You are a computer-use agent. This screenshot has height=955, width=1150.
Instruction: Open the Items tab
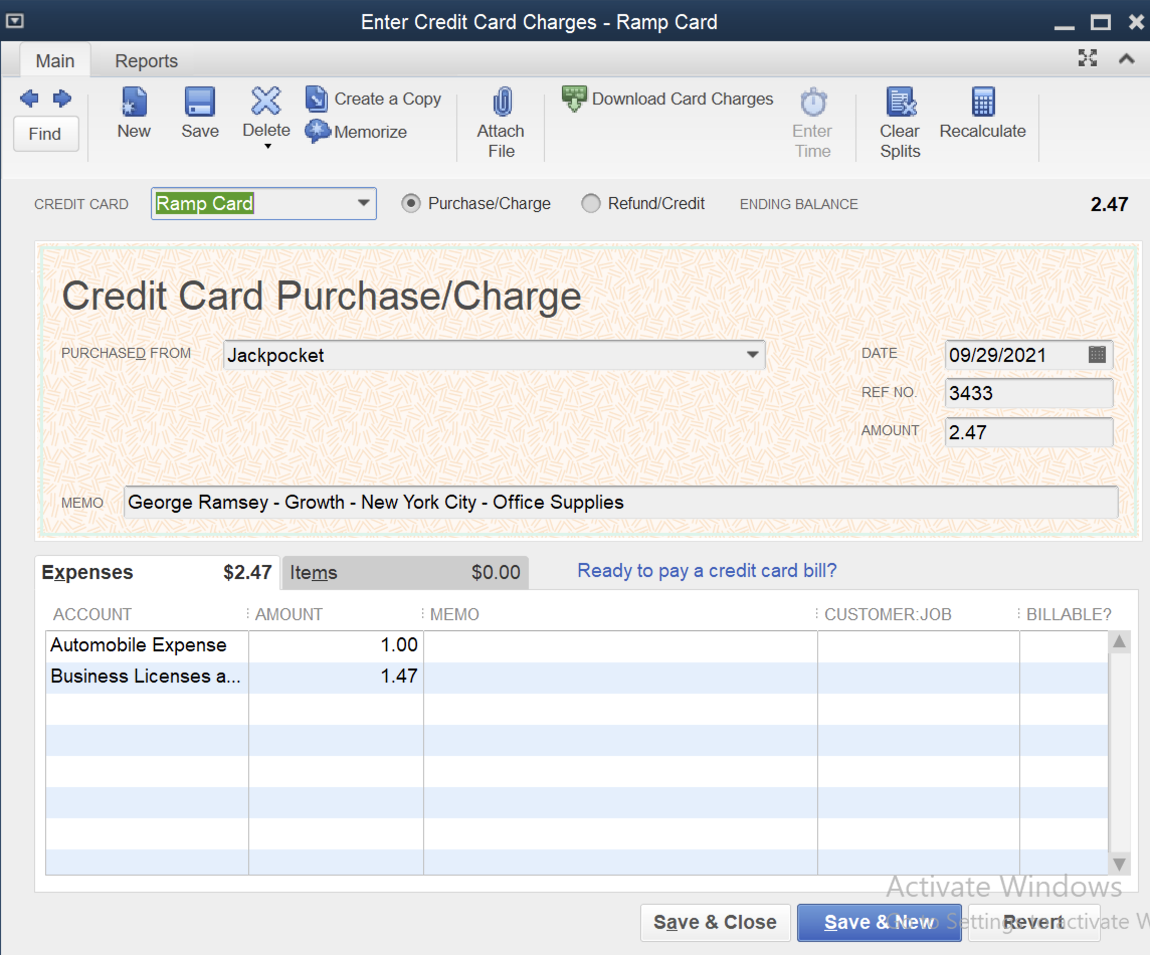[405, 573]
